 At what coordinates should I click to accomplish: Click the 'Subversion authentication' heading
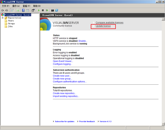pyautogui.click(x=66, y=70)
